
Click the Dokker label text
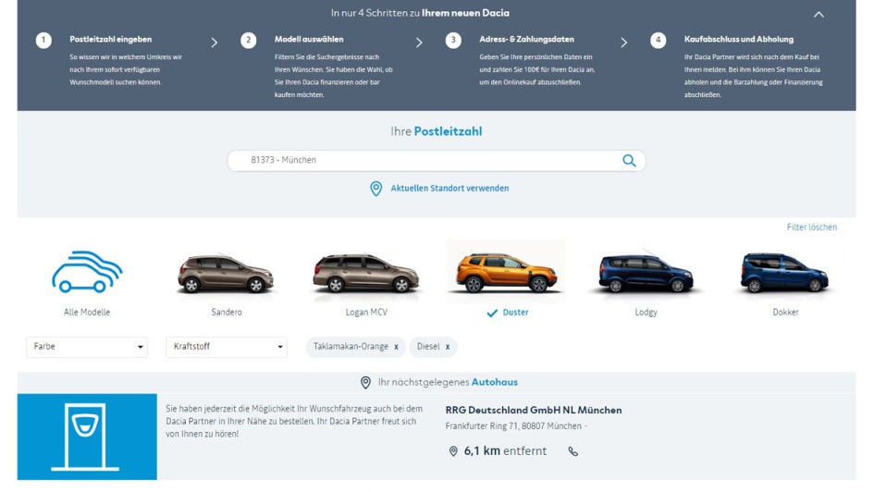point(785,313)
